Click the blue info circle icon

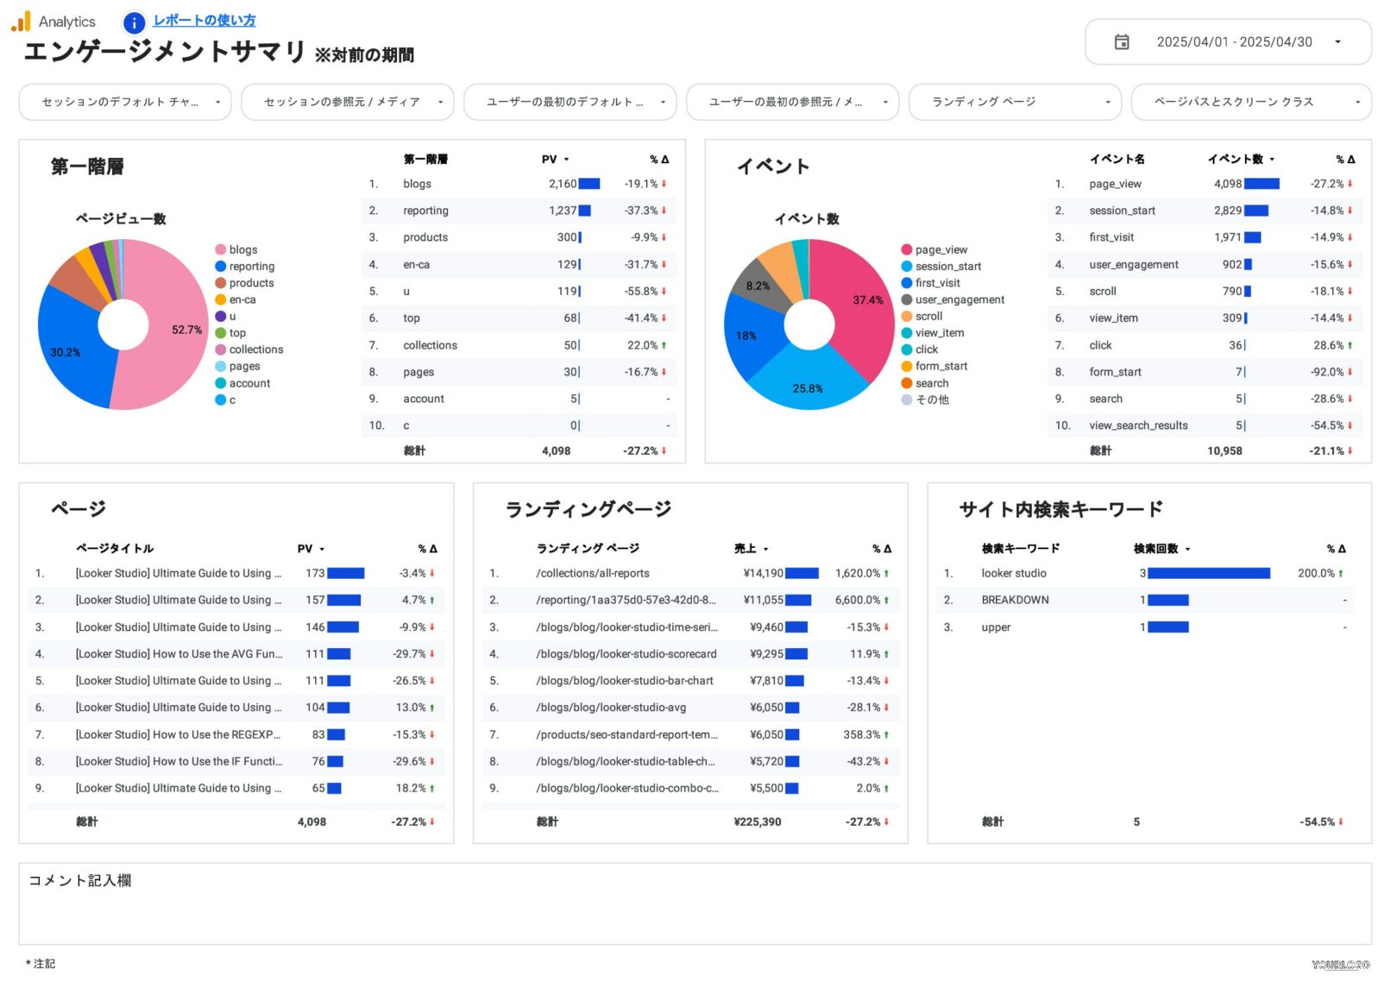[x=134, y=22]
